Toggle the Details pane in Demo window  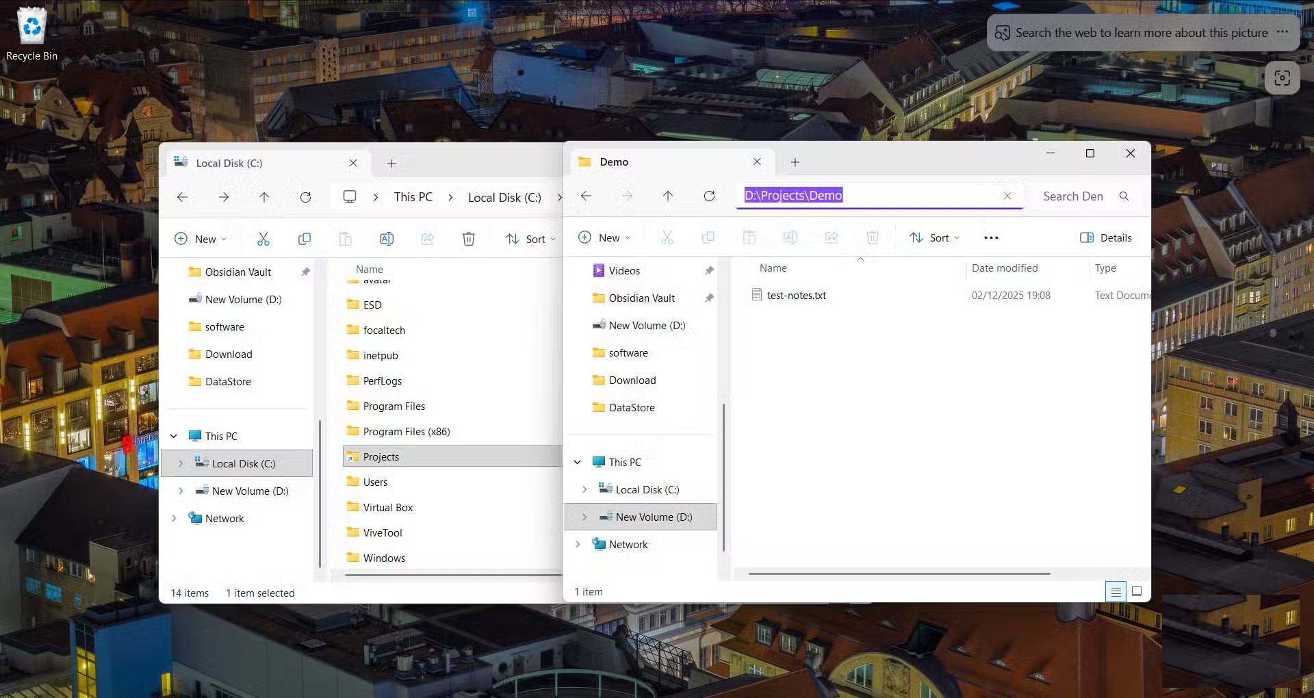pos(1105,237)
